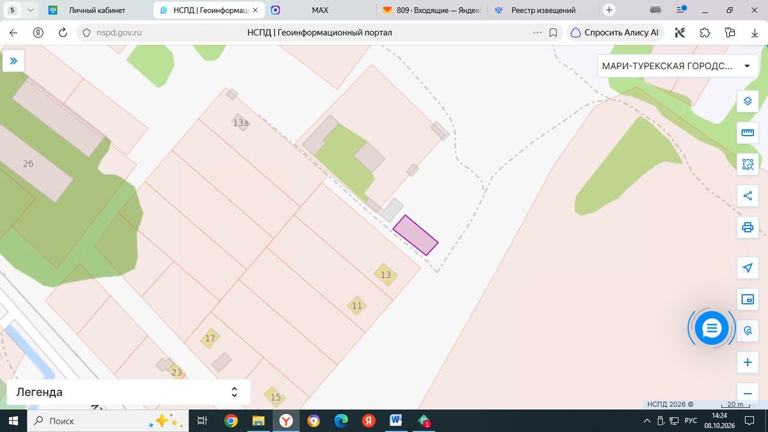Switch to the MAX tab
The height and width of the screenshot is (432, 768).
319,10
